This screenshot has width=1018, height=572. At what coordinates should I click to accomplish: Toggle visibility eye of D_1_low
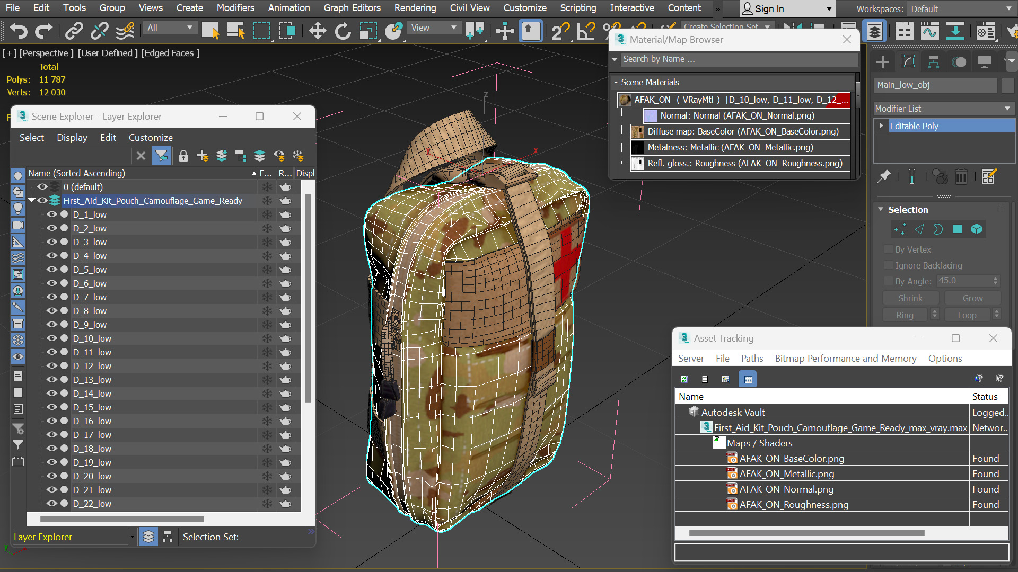pos(51,215)
